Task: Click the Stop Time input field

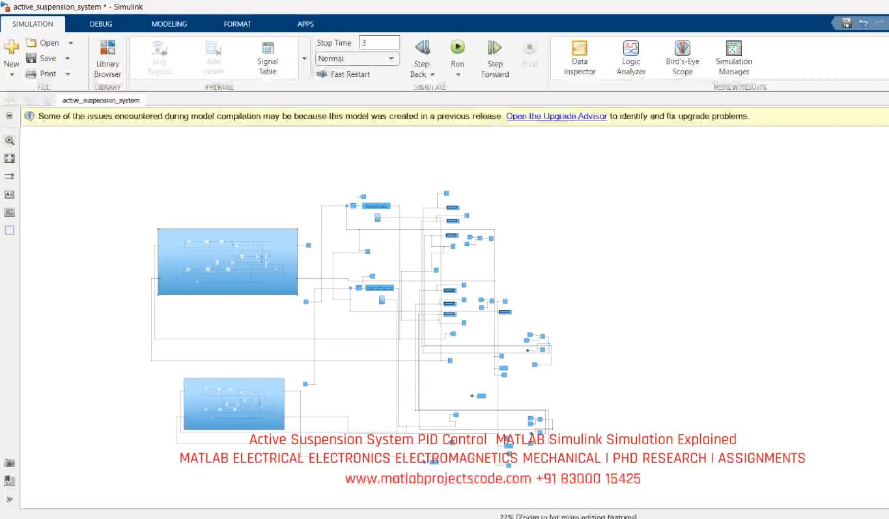Action: pos(379,42)
